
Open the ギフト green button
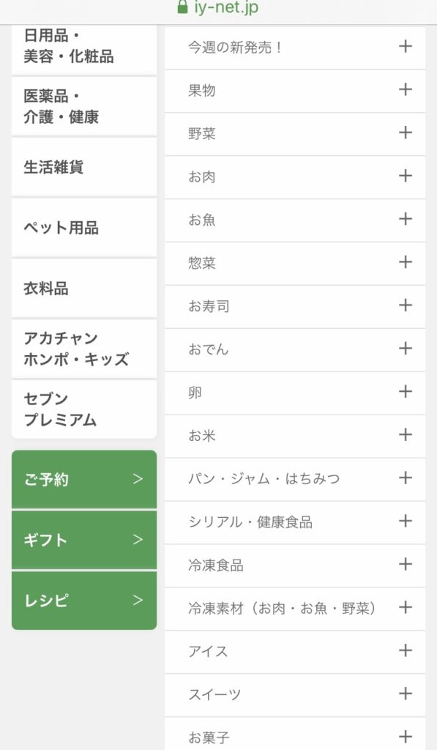pyautogui.click(x=84, y=540)
